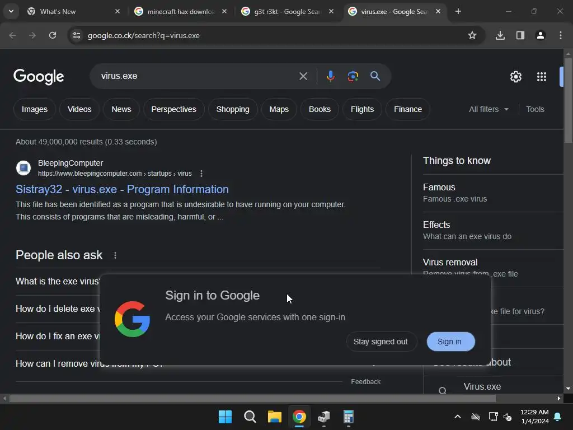Viewport: 573px width, 430px height.
Task: Go back to previous page
Action: point(12,35)
